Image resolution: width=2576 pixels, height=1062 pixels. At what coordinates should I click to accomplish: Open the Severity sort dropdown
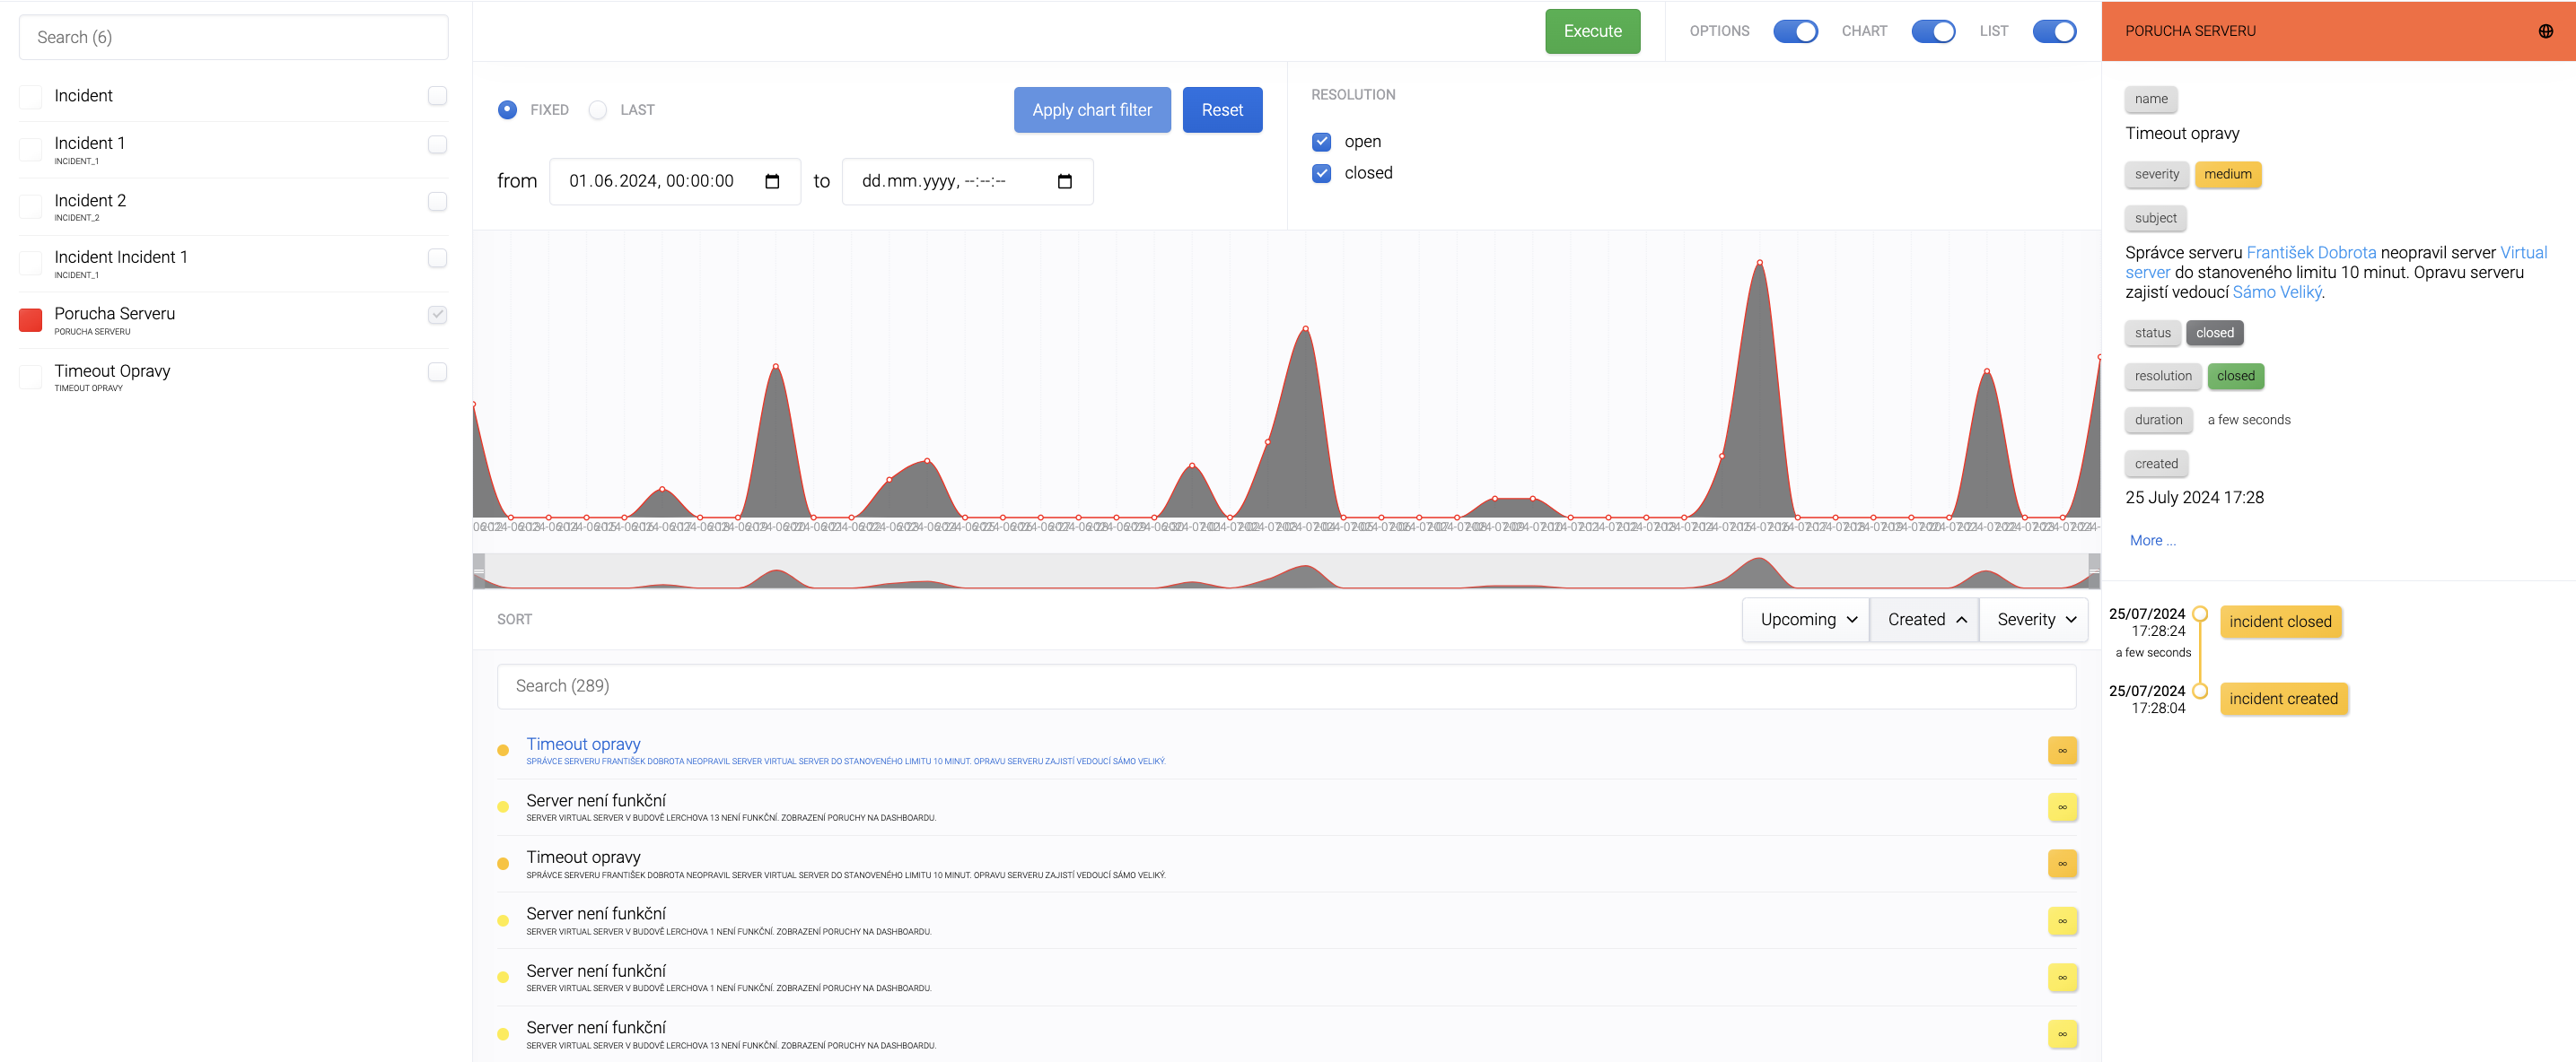click(2034, 620)
